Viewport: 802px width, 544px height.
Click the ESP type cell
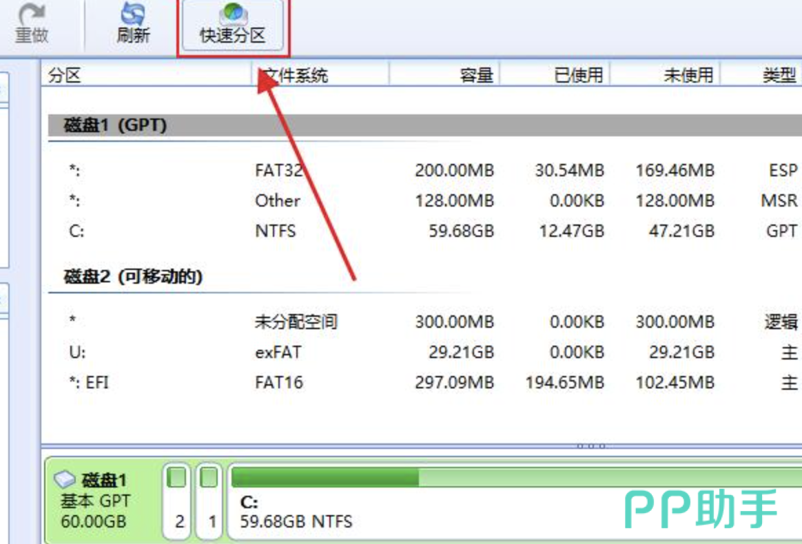pyautogui.click(x=783, y=170)
